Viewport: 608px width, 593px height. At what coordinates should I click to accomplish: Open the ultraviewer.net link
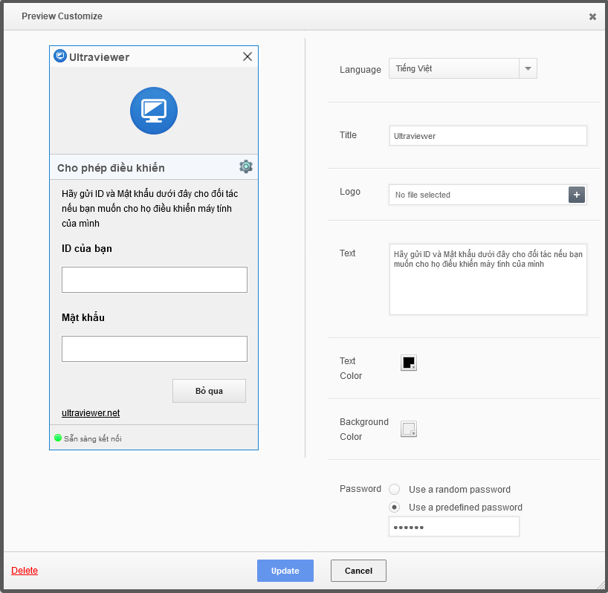(91, 413)
